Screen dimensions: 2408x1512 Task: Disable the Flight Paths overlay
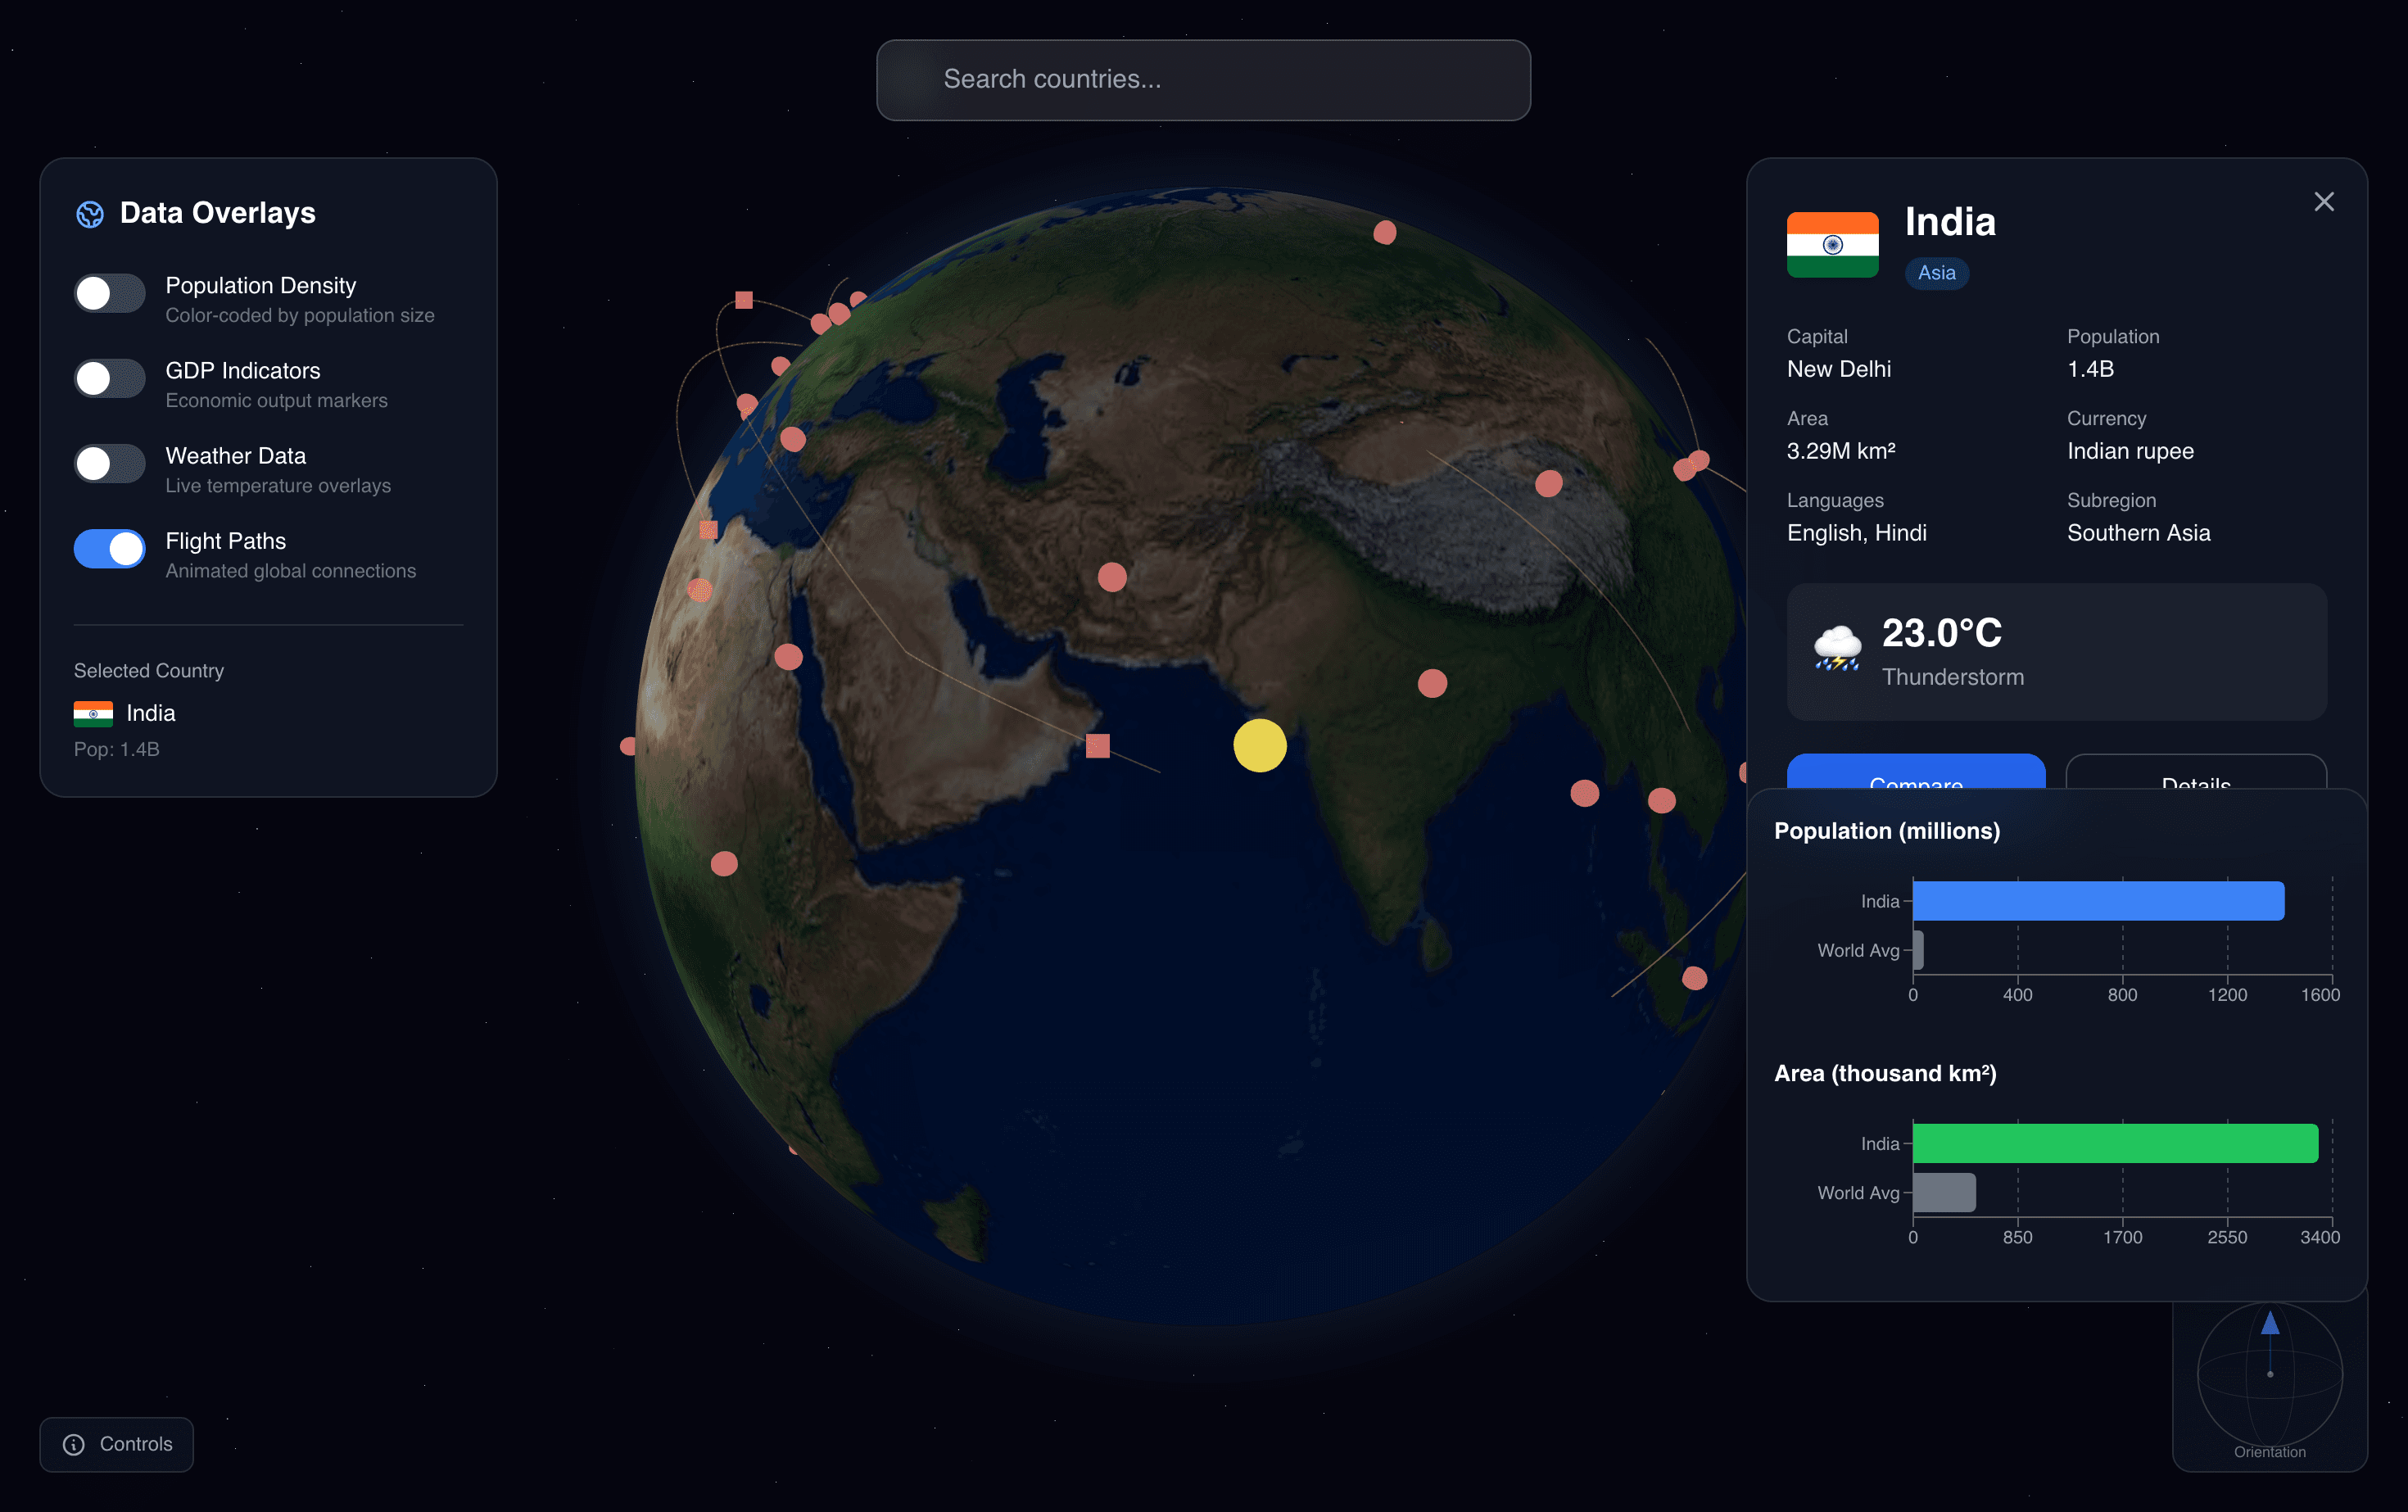tap(109, 548)
